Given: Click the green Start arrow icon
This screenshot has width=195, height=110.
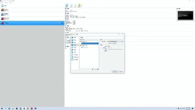Looking at the screenshot, I should (79, 5).
